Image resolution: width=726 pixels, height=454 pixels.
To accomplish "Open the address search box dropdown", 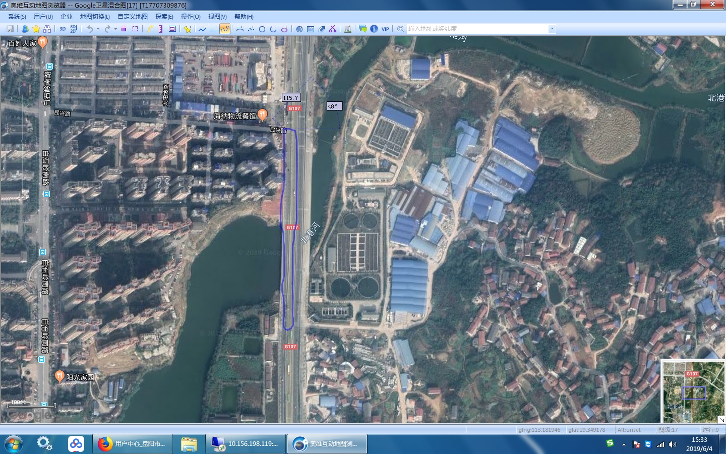I will tap(552, 29).
